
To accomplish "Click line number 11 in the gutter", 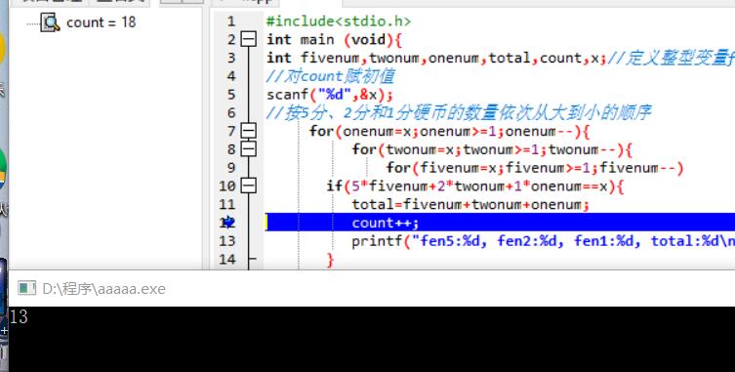I will click(227, 204).
